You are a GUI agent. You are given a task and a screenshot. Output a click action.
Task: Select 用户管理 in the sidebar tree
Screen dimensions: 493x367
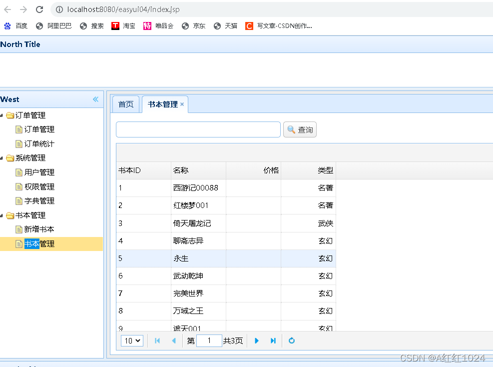click(38, 172)
